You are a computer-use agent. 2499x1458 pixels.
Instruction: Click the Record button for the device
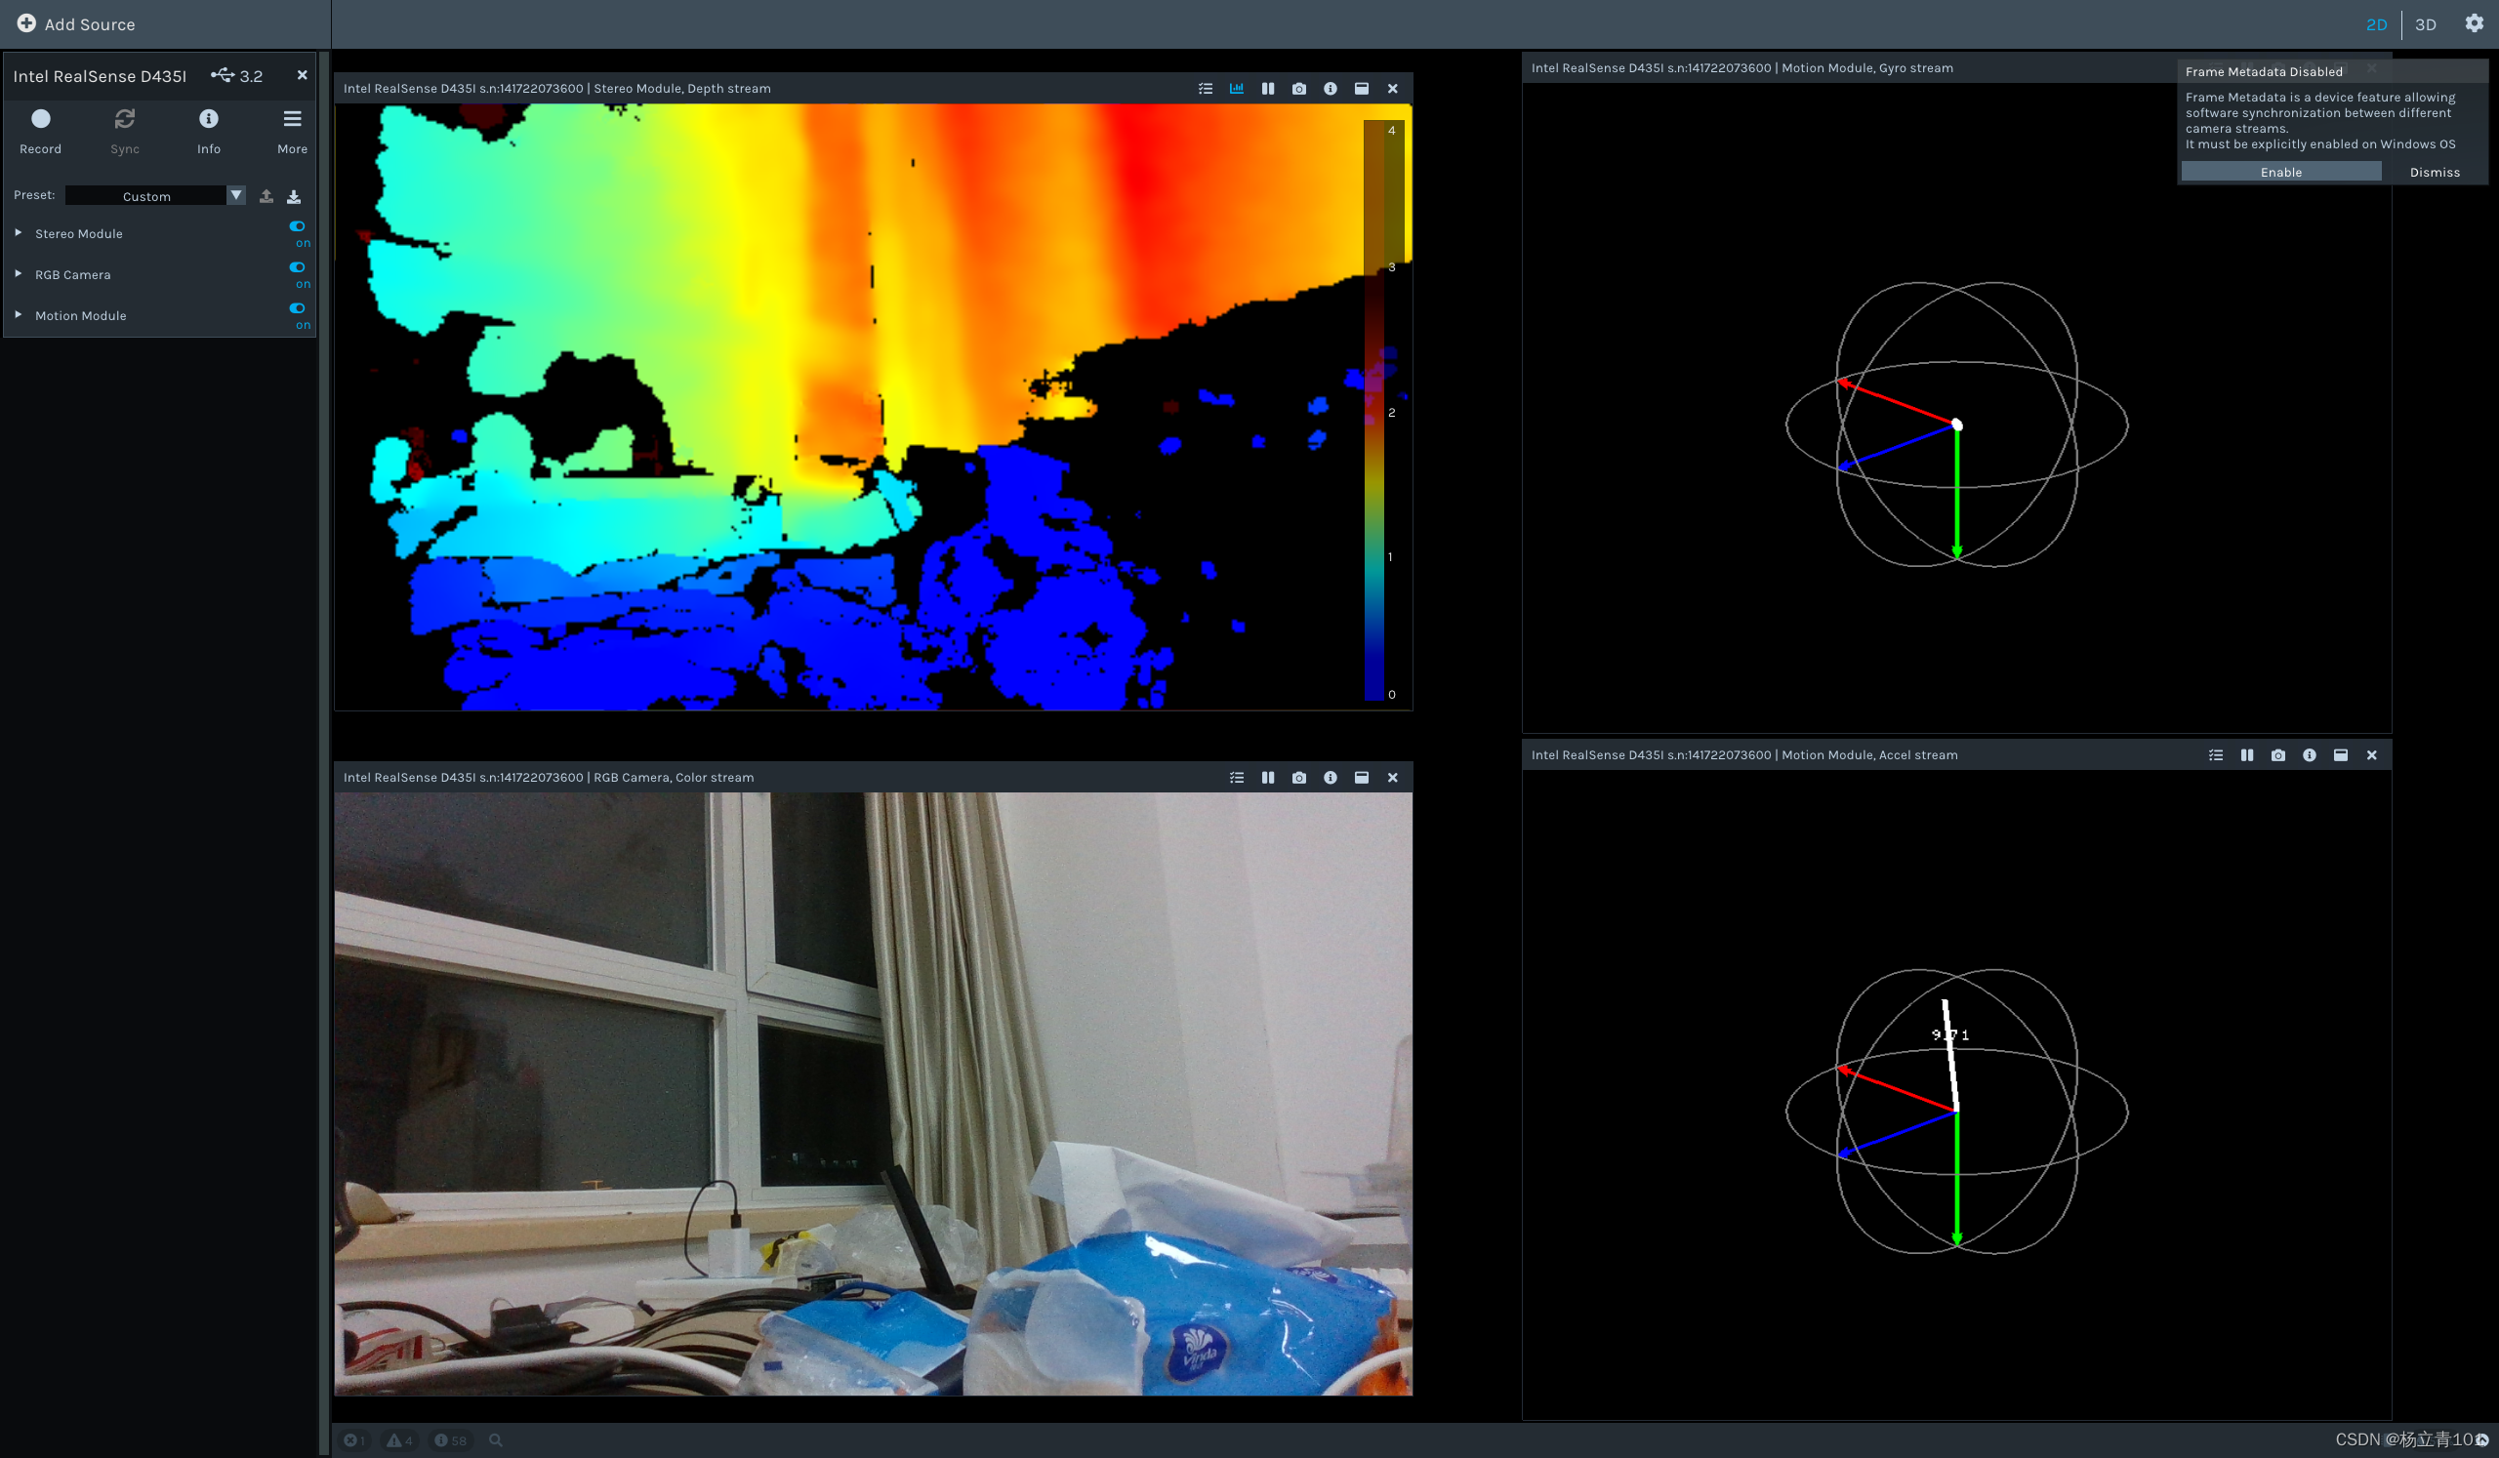point(40,120)
